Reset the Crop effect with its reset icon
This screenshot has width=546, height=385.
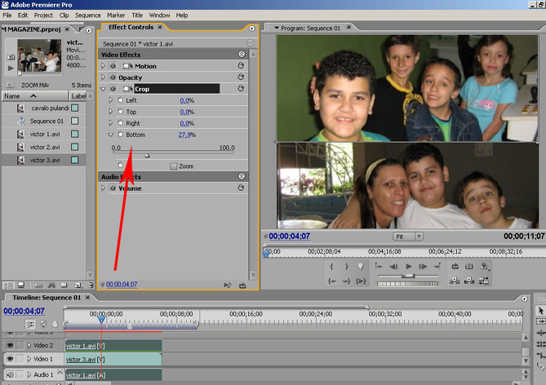click(x=242, y=89)
